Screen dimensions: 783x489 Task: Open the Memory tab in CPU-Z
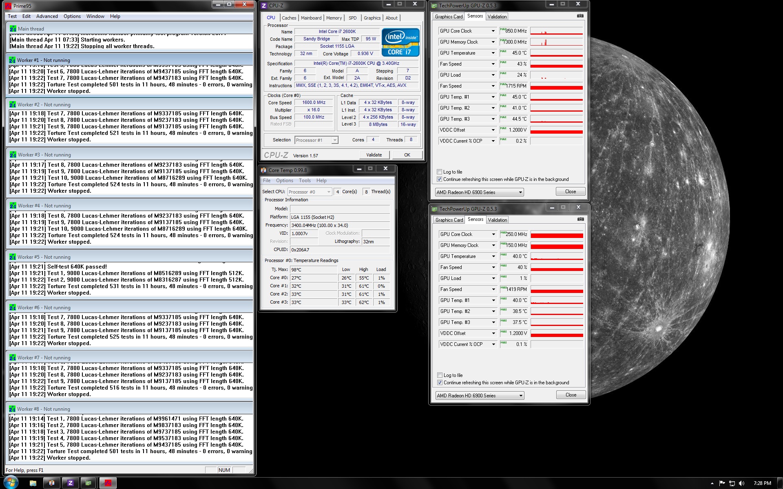coord(334,18)
